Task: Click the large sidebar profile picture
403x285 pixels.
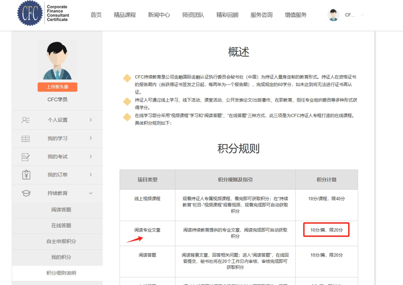Action: (x=57, y=61)
